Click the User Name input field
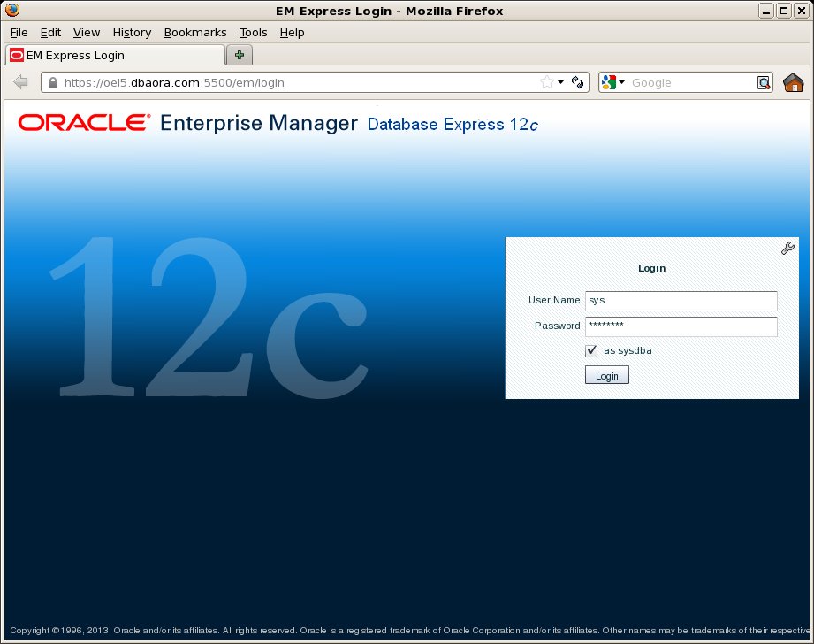The width and height of the screenshot is (814, 644). click(x=681, y=301)
